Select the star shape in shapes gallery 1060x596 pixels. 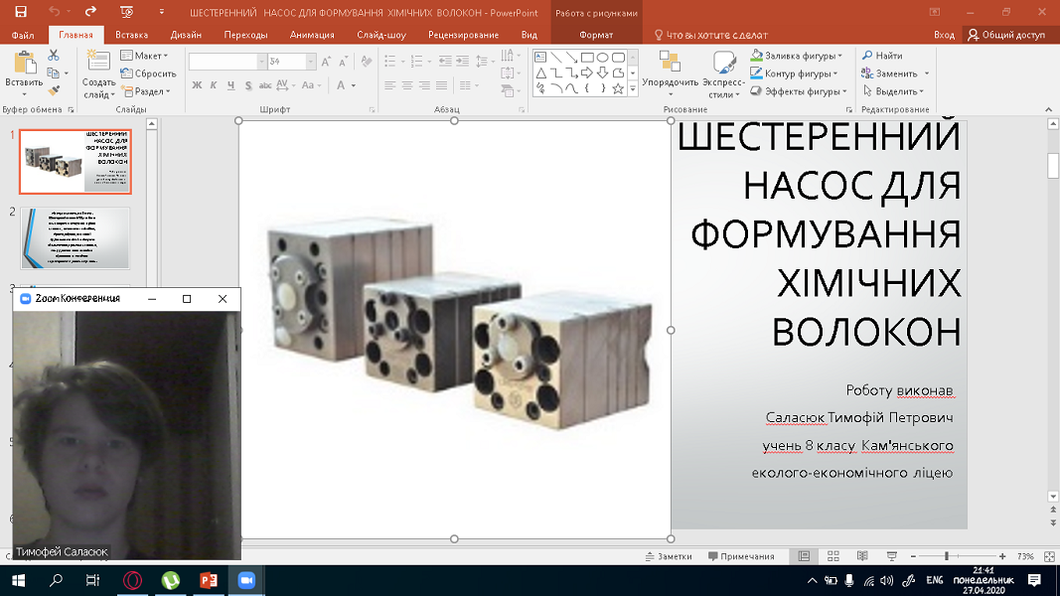pyautogui.click(x=618, y=88)
